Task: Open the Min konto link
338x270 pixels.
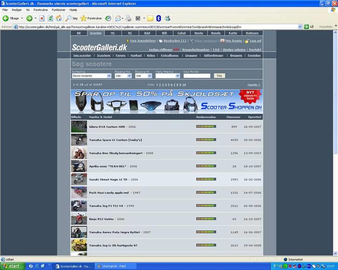Action: tap(233, 41)
